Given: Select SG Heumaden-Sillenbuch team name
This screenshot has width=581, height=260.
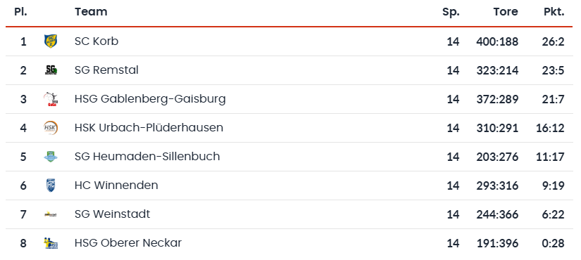Looking at the screenshot, I should [x=147, y=157].
